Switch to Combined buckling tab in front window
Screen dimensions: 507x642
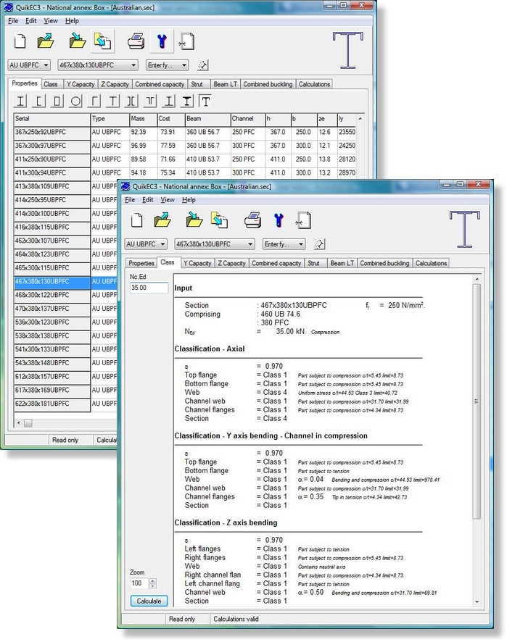click(384, 263)
